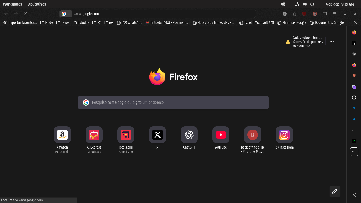Go back with the back arrow
361x203 pixels.
pyautogui.click(x=6, y=14)
